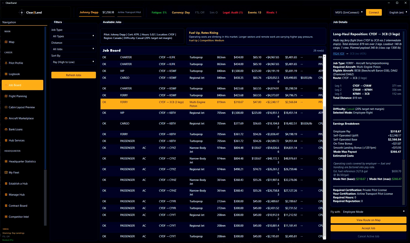Click the Accept Job button
This screenshot has width=410, height=243.
368,228
